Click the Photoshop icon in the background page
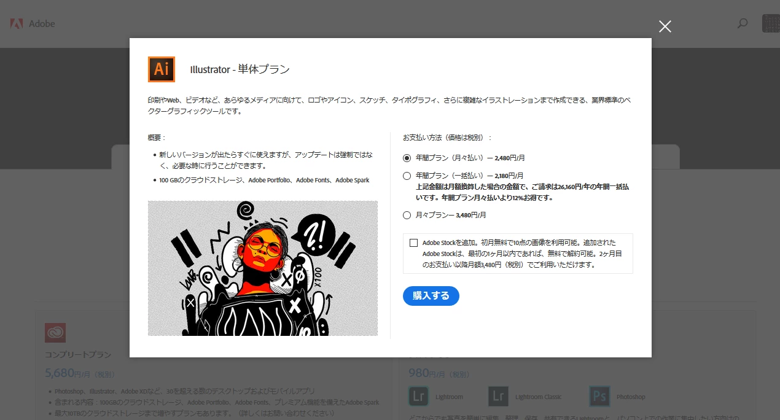Screen dimensions: 780x420 click(599, 397)
